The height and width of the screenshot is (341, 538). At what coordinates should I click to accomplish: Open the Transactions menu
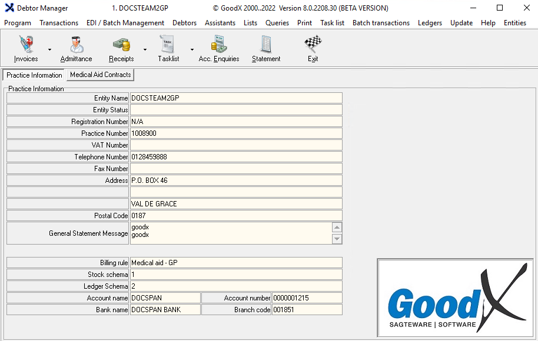coord(59,23)
